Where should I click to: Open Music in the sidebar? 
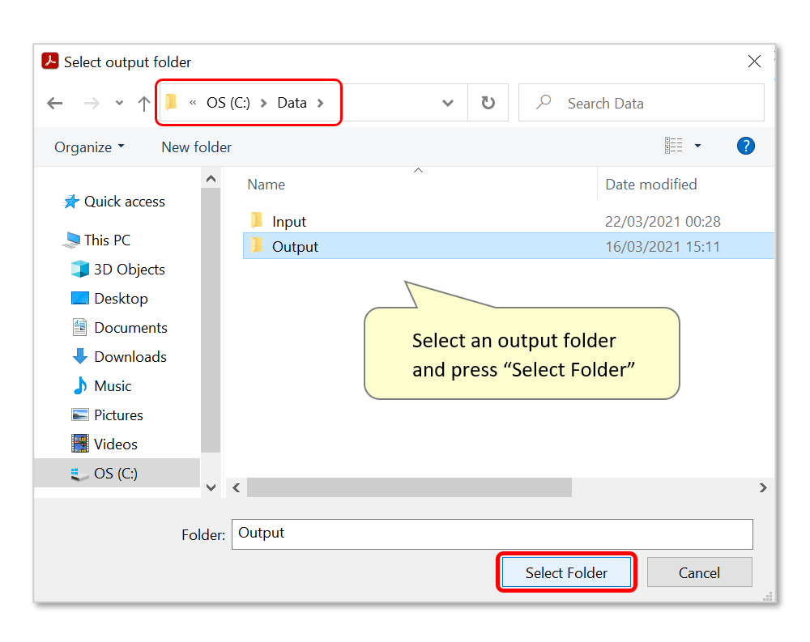tap(102, 386)
